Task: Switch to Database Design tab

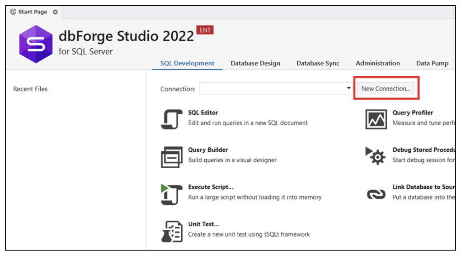Action: (x=255, y=63)
